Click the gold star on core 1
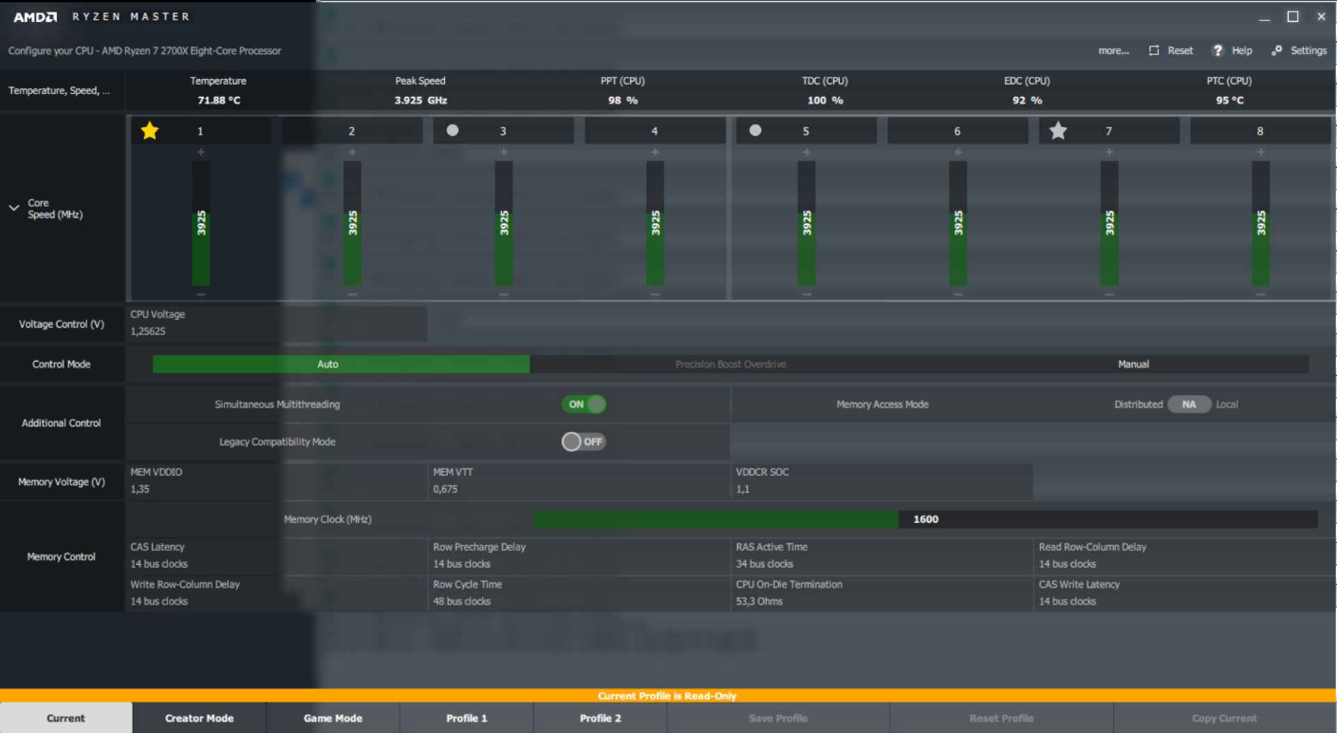 pos(149,131)
